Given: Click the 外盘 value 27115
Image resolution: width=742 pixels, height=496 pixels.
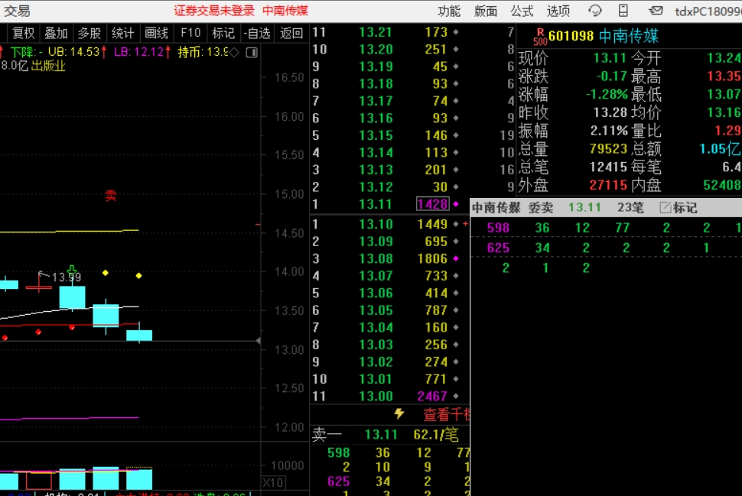Looking at the screenshot, I should pyautogui.click(x=608, y=186).
